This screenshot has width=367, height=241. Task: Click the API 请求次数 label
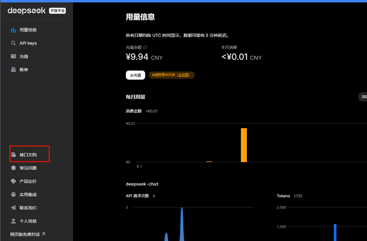pos(137,196)
